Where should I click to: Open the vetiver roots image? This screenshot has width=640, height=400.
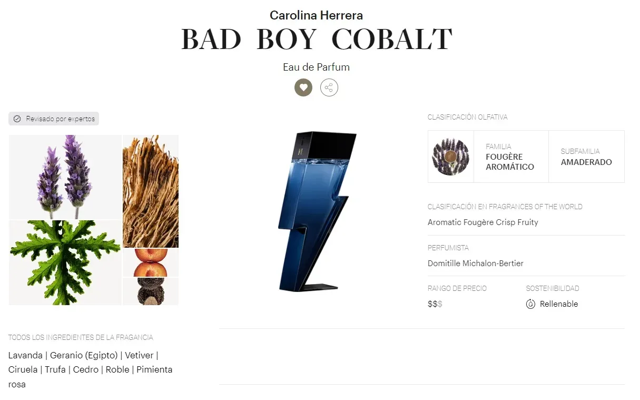click(x=151, y=191)
